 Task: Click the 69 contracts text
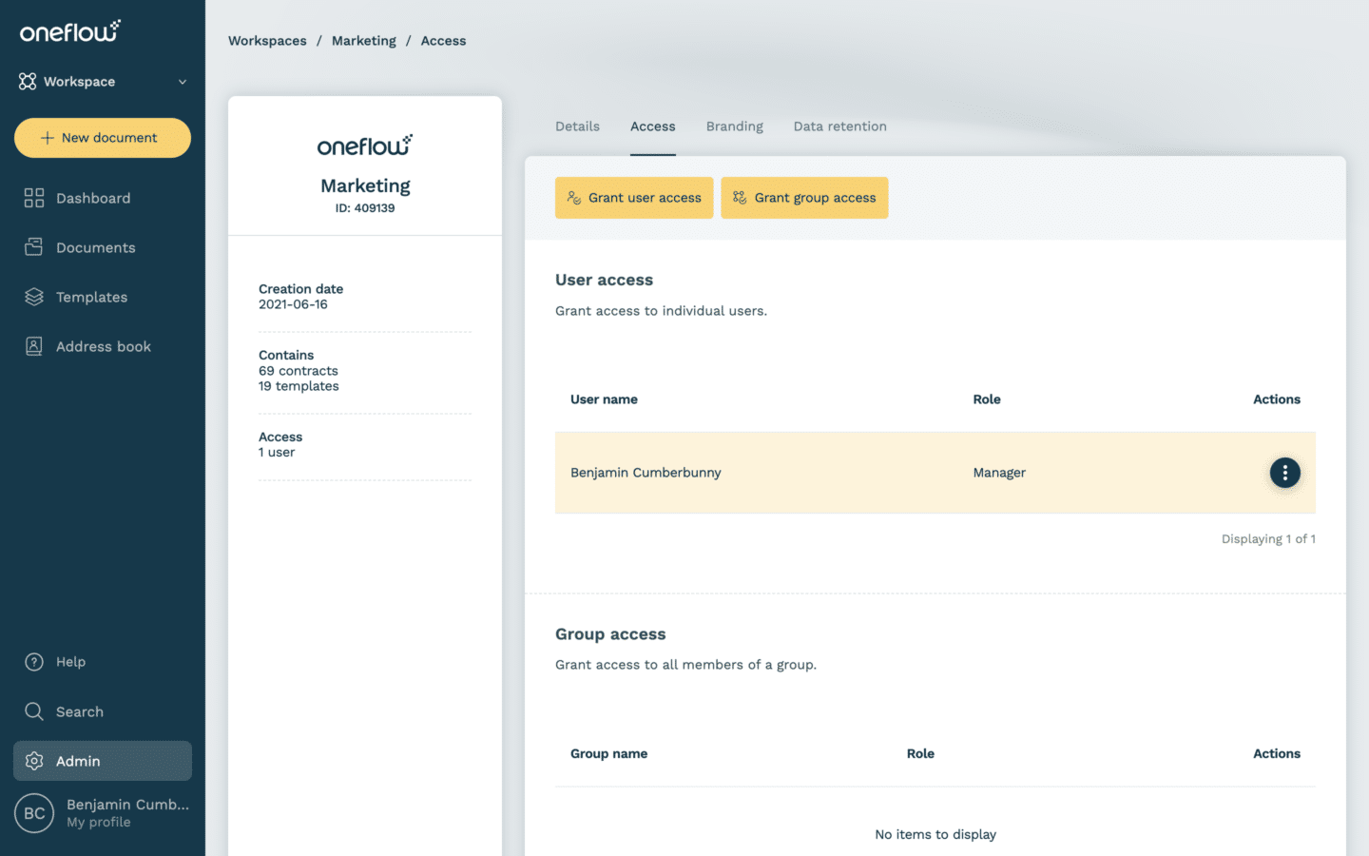(299, 371)
